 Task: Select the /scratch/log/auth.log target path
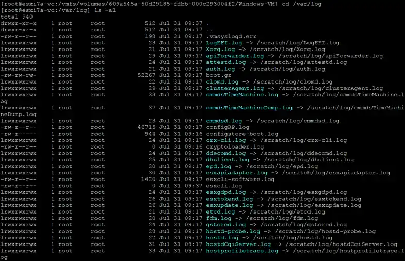click(x=287, y=69)
